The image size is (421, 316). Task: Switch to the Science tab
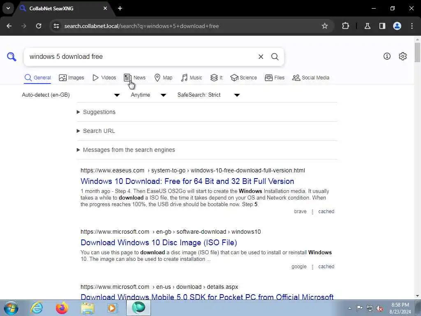[243, 78]
